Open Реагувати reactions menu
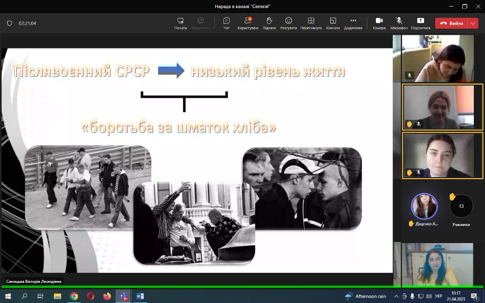This screenshot has width=485, height=303. click(288, 23)
